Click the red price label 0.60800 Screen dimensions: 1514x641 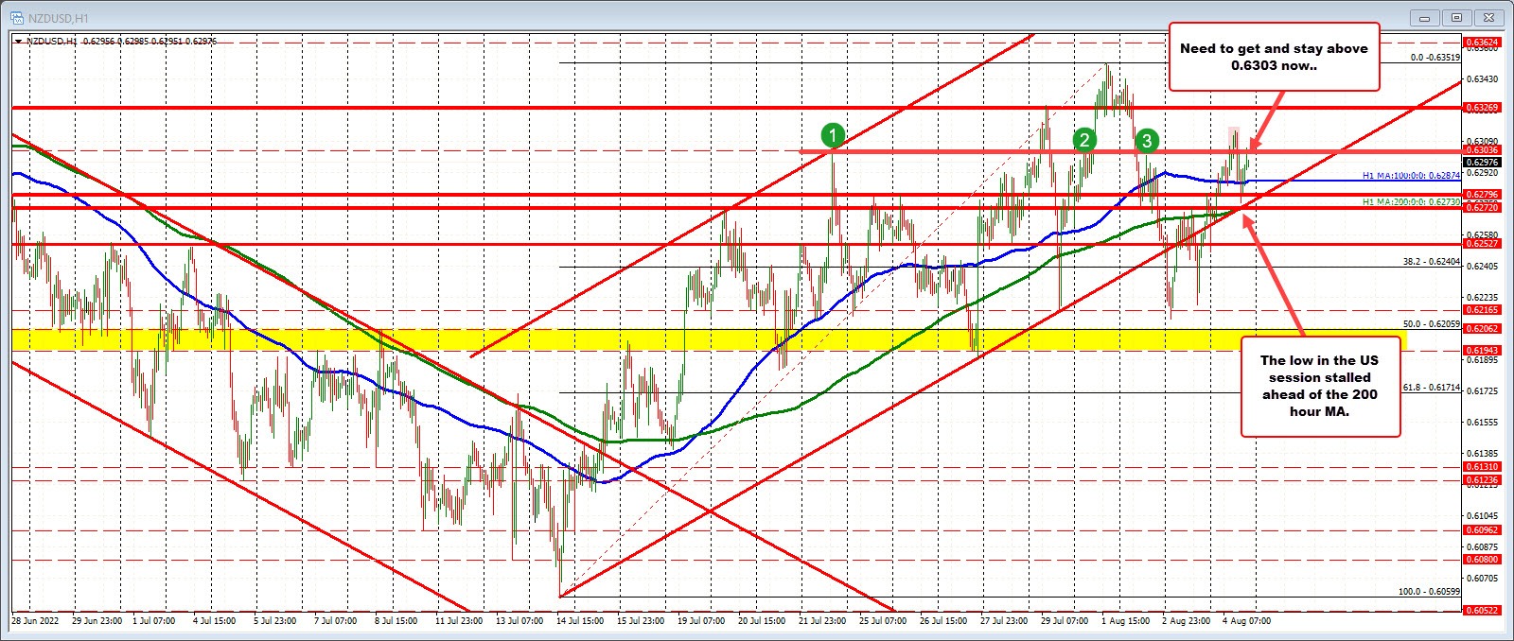tap(1482, 560)
